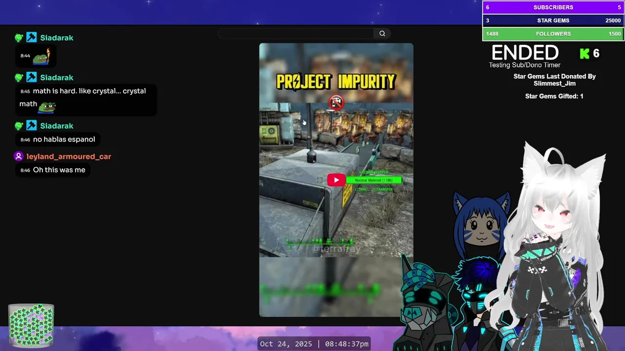The image size is (625, 351).
Task: Click the purple user badge beside leyland_armoured_car
Action: pyautogui.click(x=19, y=156)
